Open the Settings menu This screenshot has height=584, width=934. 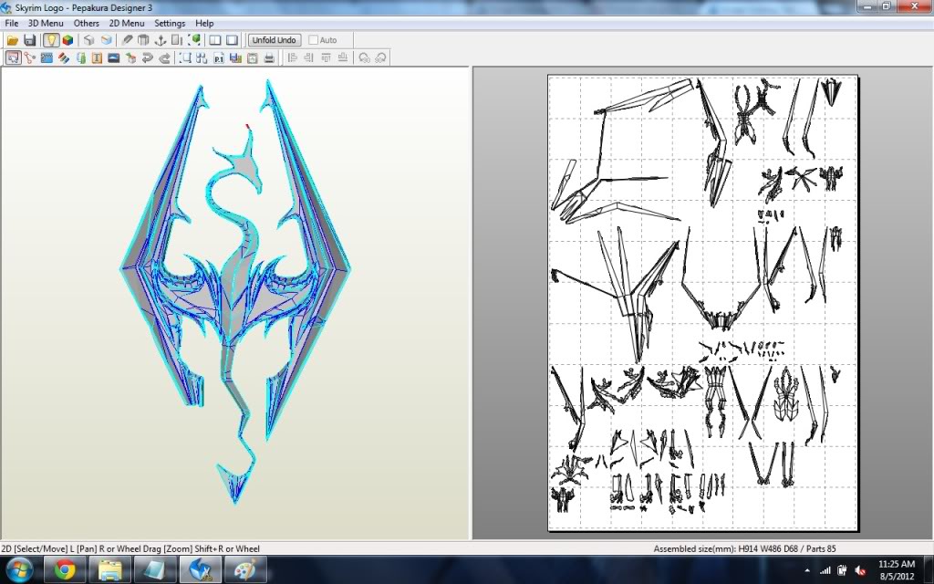pos(170,23)
